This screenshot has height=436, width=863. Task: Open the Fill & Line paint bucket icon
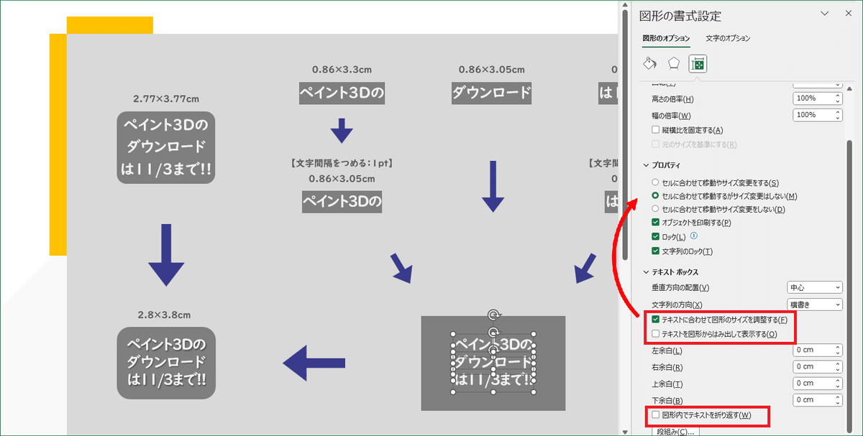point(649,63)
